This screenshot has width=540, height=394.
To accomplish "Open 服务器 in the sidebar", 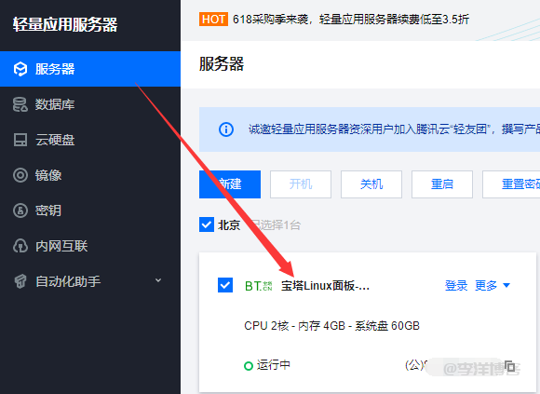I will point(90,69).
